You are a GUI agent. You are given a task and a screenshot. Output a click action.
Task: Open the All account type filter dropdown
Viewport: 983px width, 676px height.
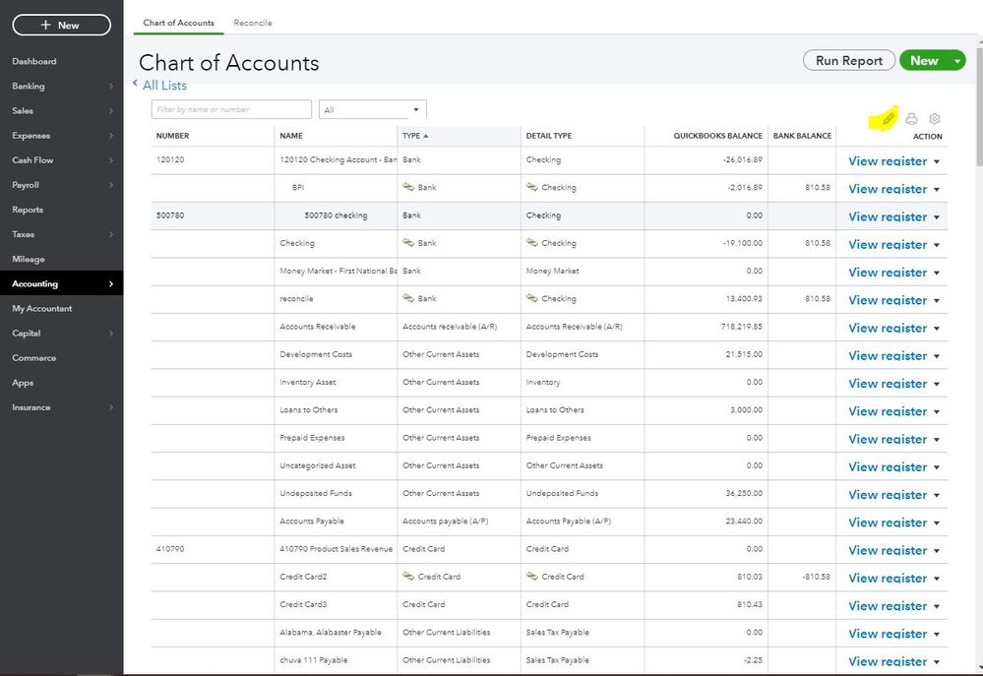(x=372, y=110)
